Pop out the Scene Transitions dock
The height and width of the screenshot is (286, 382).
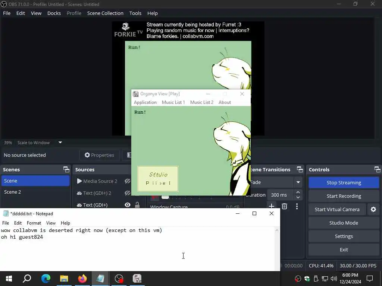[300, 169]
